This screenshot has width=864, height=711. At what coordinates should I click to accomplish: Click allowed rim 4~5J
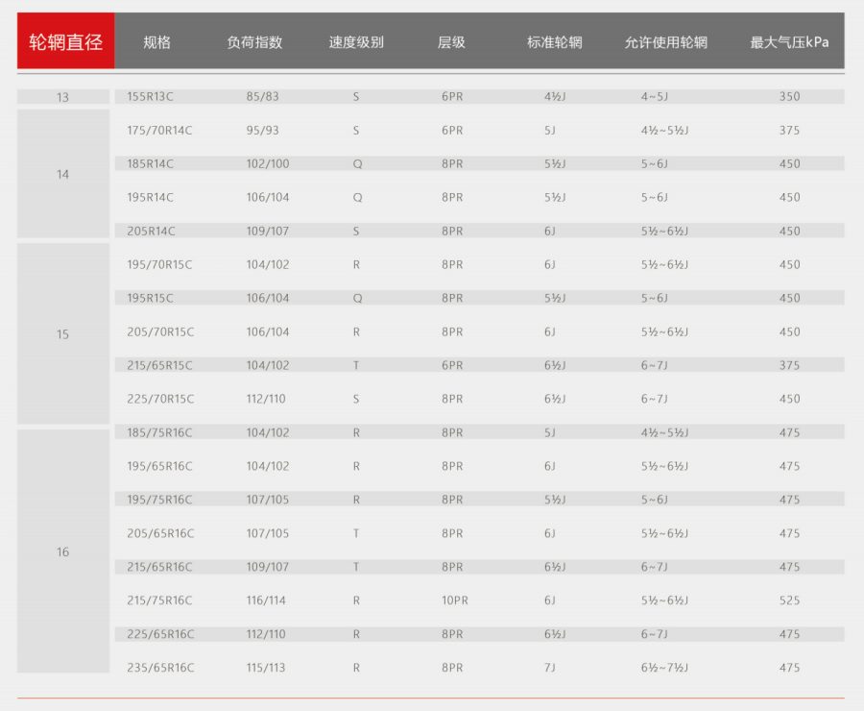click(x=654, y=96)
